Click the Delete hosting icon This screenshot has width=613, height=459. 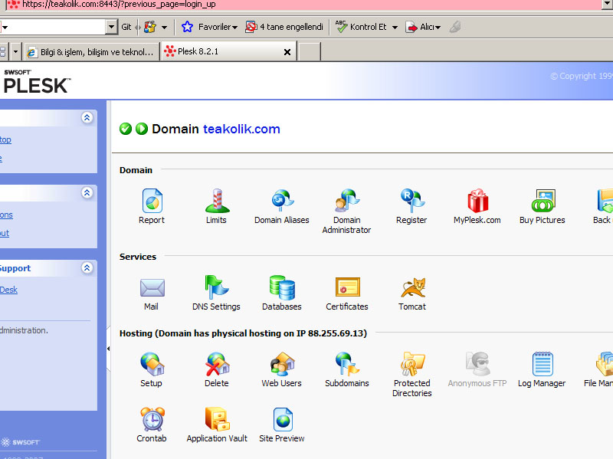[218, 364]
